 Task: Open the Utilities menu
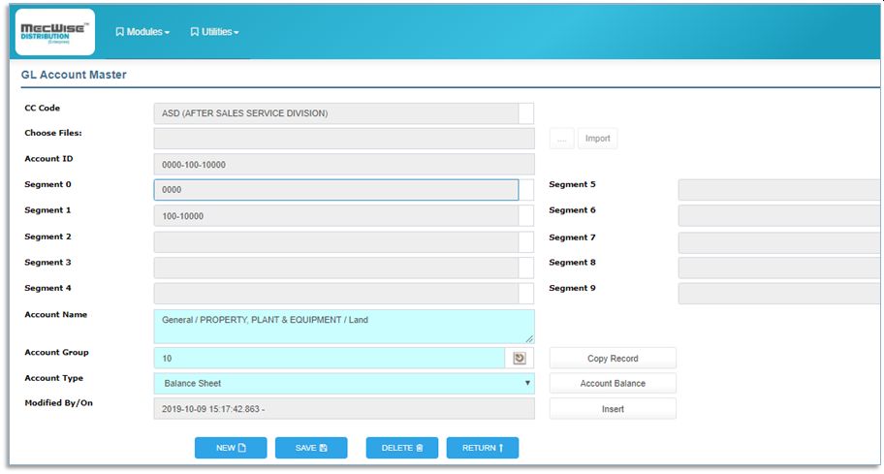point(214,32)
